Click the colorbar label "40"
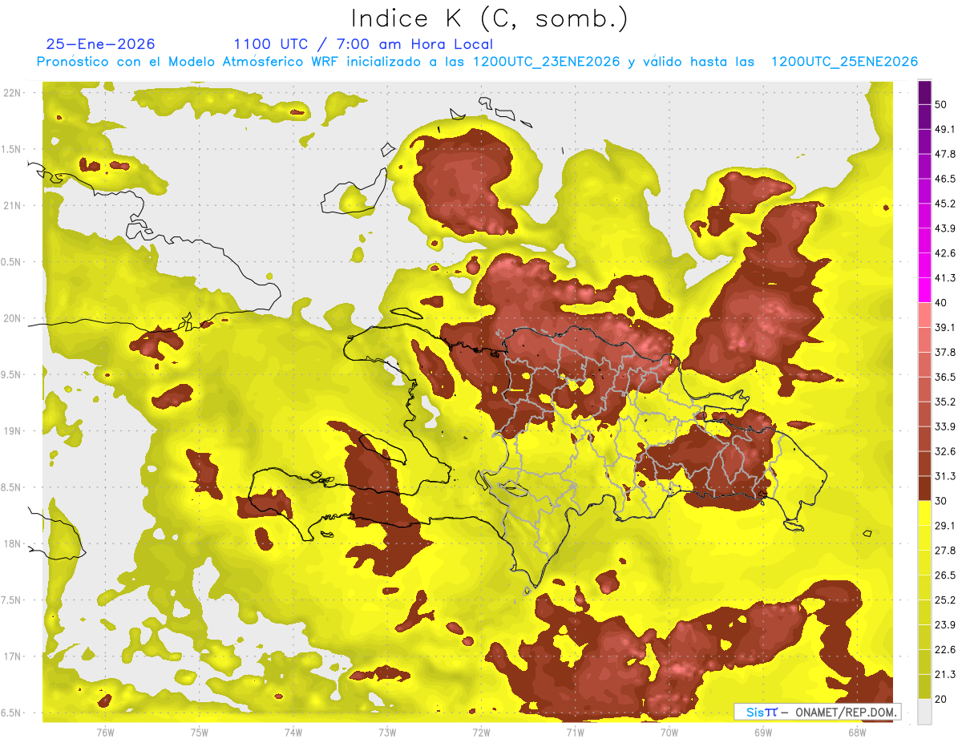Viewport: 962px width, 743px height. [x=941, y=302]
